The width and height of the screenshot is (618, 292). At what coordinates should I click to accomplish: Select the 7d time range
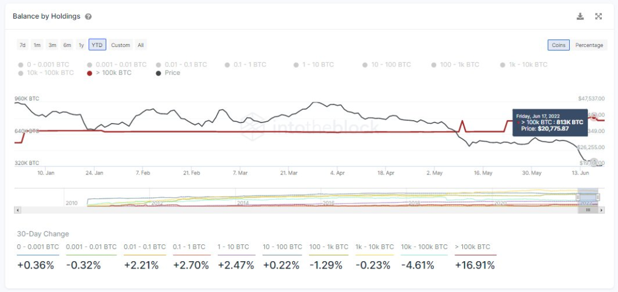22,45
